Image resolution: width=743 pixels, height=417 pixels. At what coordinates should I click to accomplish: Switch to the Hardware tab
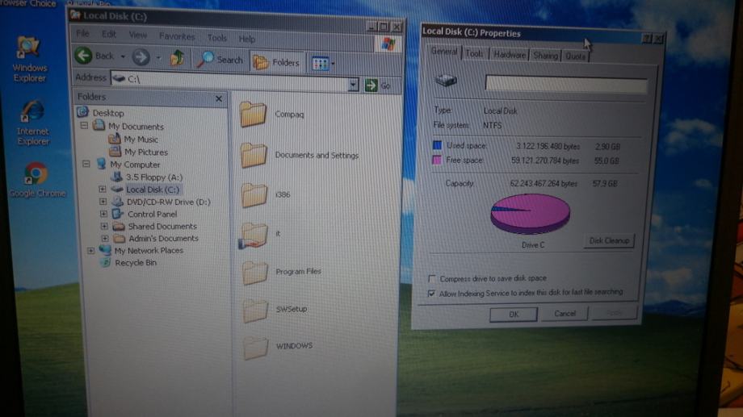(x=509, y=55)
